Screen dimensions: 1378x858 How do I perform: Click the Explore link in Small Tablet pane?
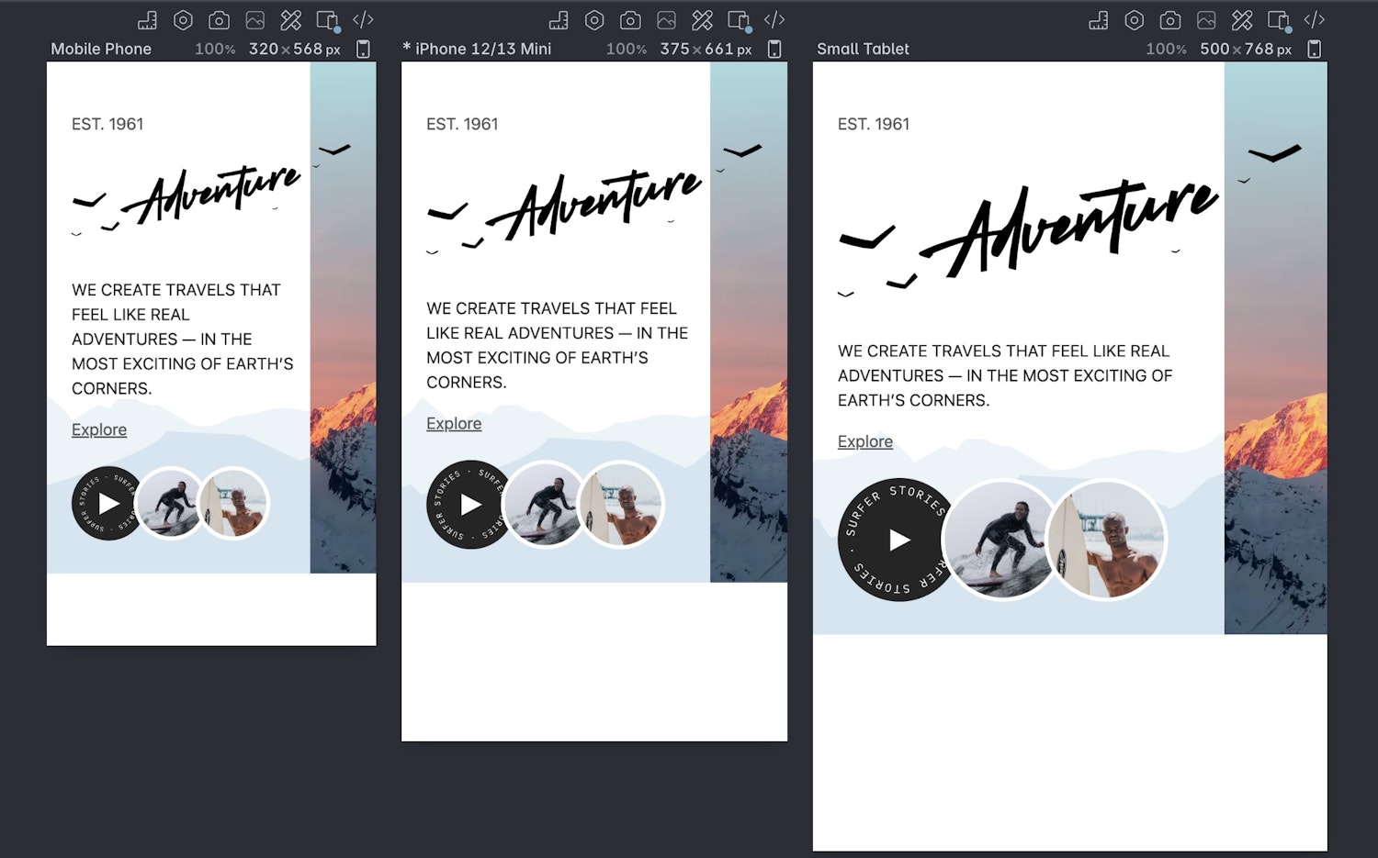coord(864,441)
